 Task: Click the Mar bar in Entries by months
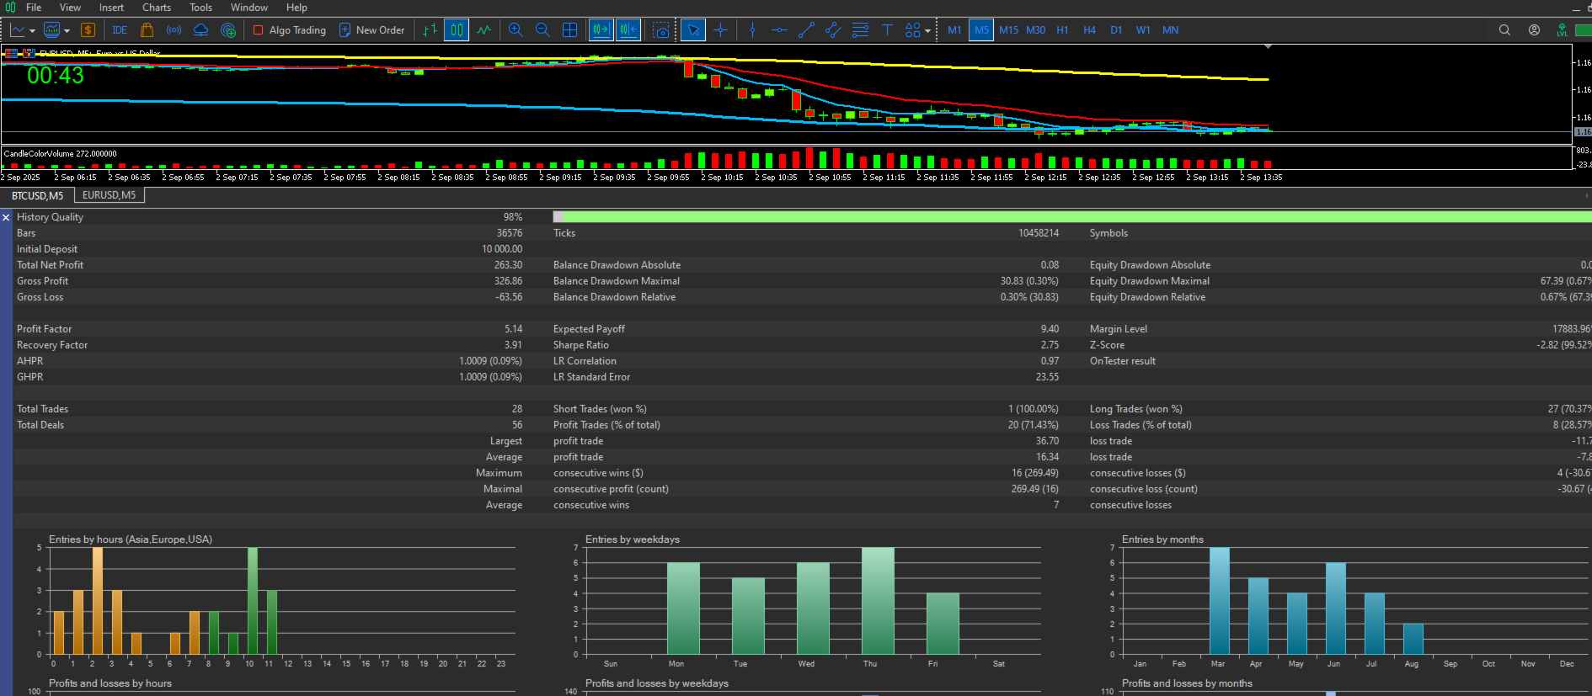tap(1219, 601)
